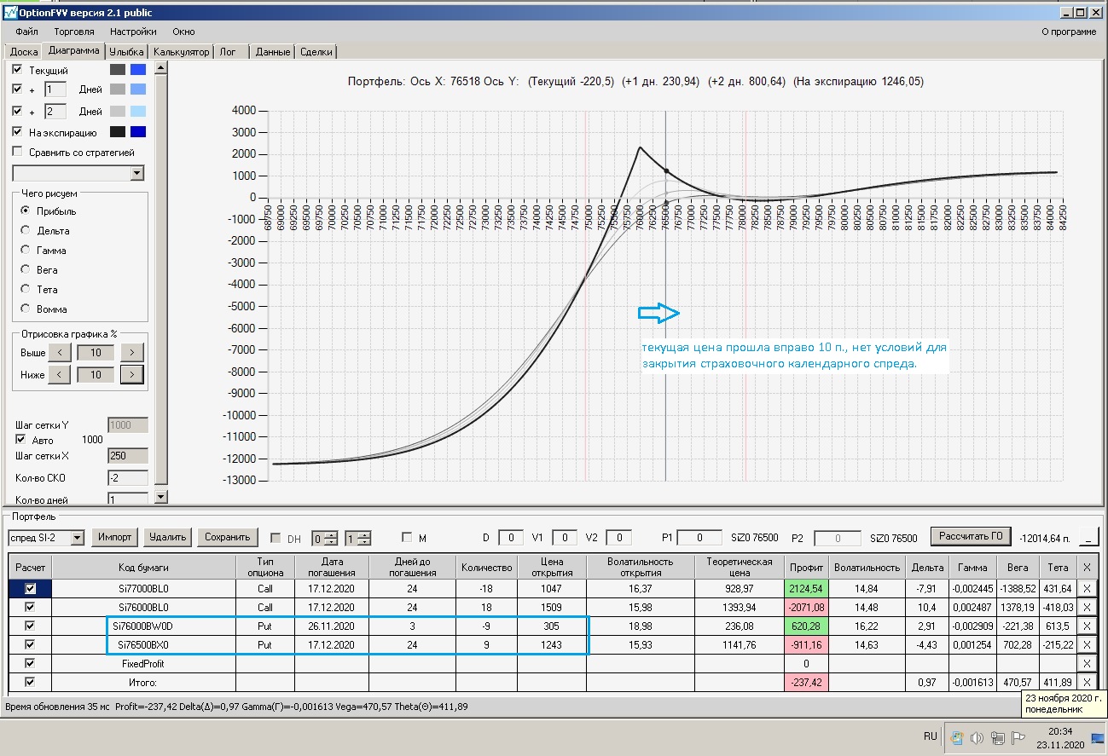Toggle the На экспирацию checkbox
The width and height of the screenshot is (1108, 756).
(17, 132)
